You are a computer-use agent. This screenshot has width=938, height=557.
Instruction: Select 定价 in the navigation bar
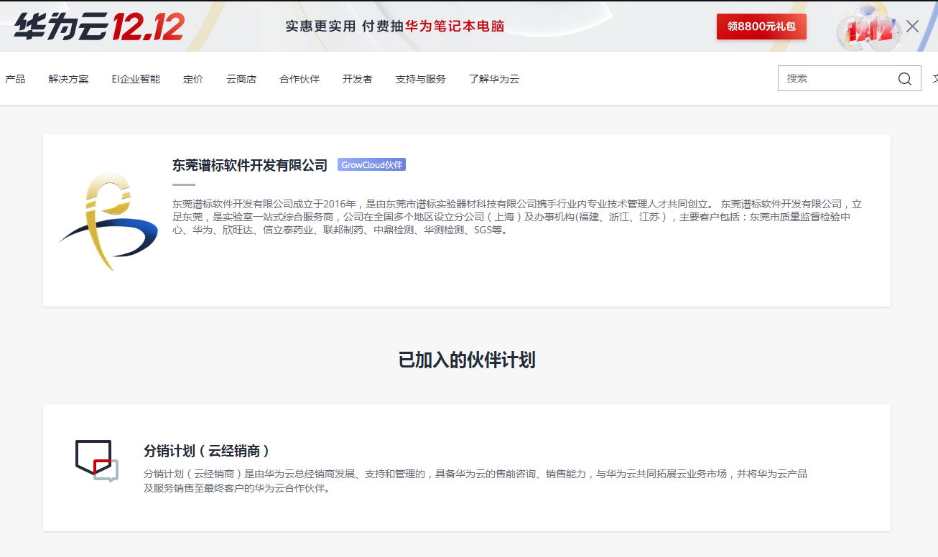click(x=193, y=79)
